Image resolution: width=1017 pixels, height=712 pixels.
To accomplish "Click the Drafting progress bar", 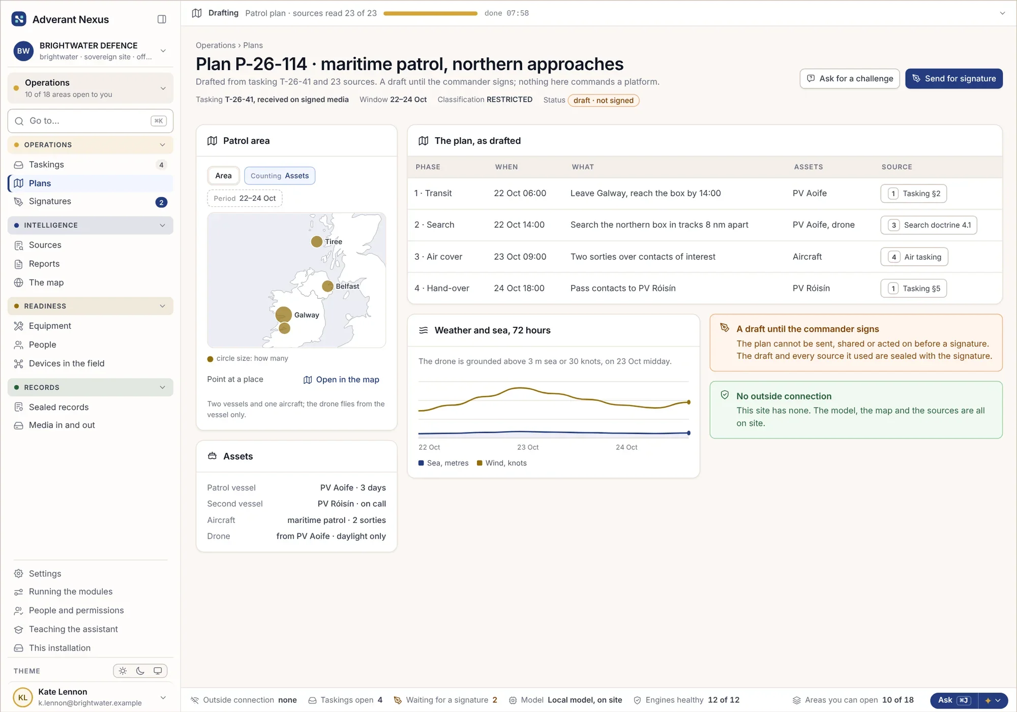I will 430,13.
